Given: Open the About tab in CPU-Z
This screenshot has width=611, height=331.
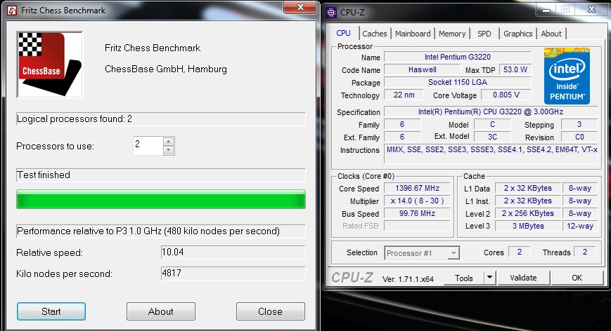Looking at the screenshot, I should tap(551, 34).
